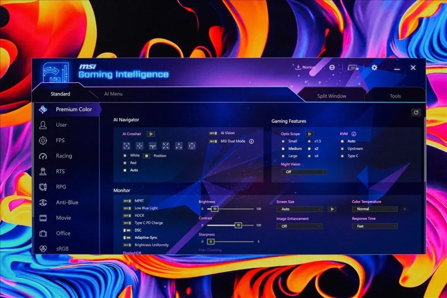This screenshot has width=447, height=298.
Task: Open settings via the gear icon
Action: pos(374,67)
